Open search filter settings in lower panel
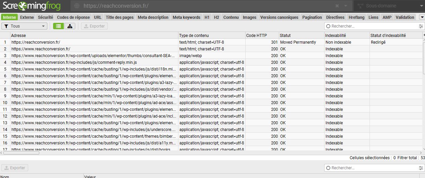The image size is (425, 178). click(421, 168)
